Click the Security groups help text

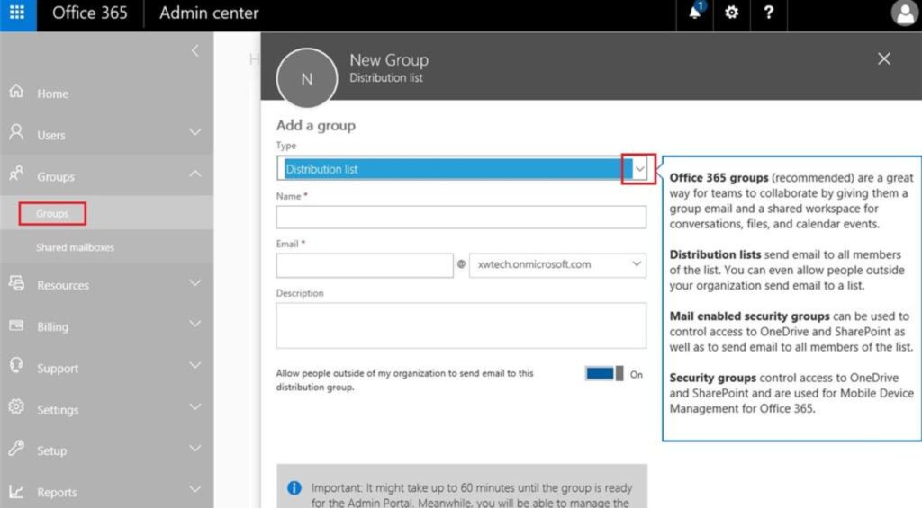click(x=791, y=394)
